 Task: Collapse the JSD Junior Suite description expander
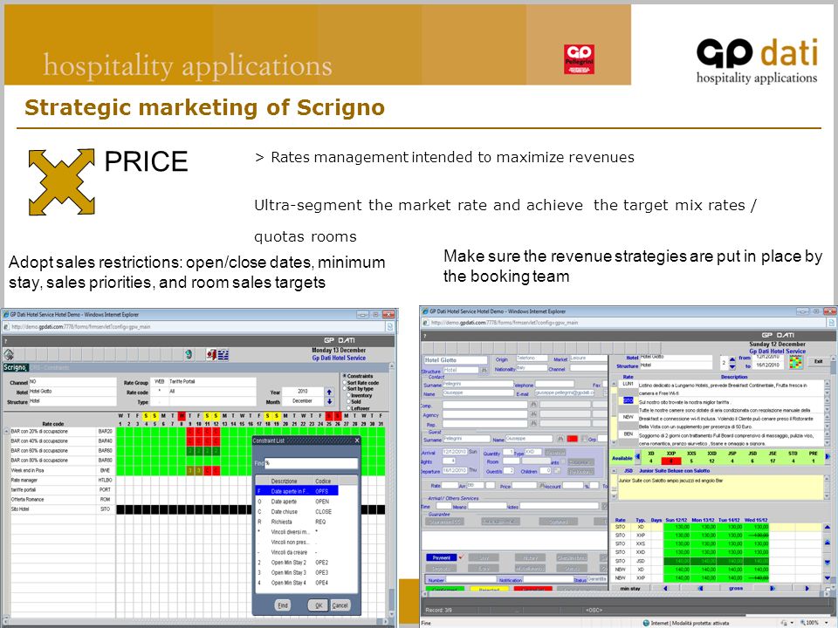pos(614,471)
